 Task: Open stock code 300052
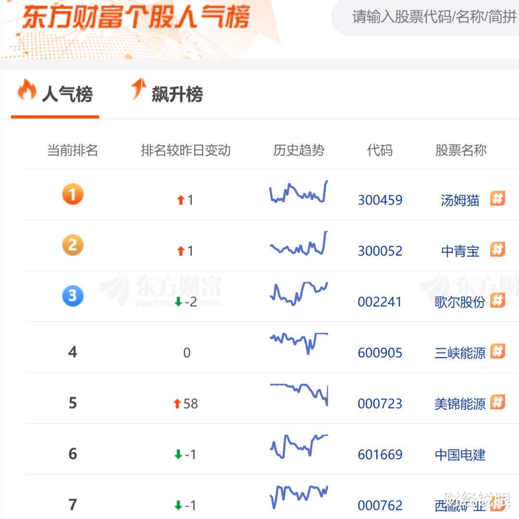coord(380,251)
